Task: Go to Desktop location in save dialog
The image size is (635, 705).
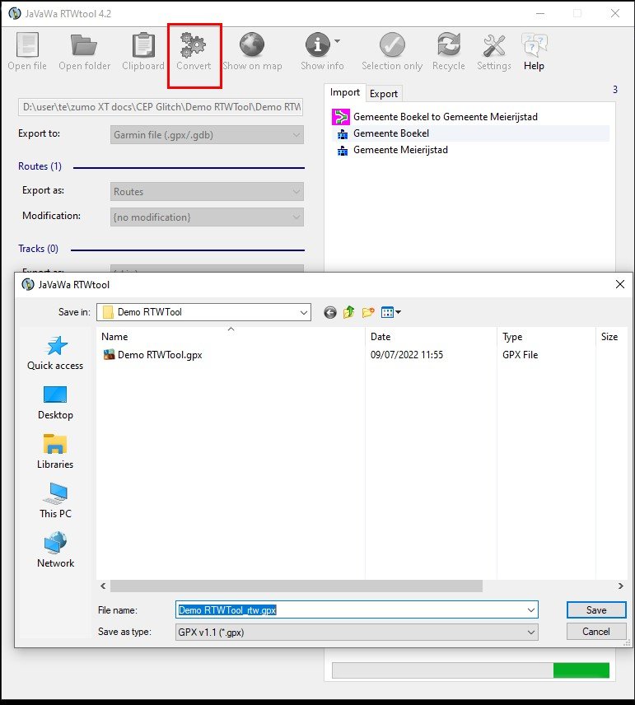Action: [x=55, y=403]
